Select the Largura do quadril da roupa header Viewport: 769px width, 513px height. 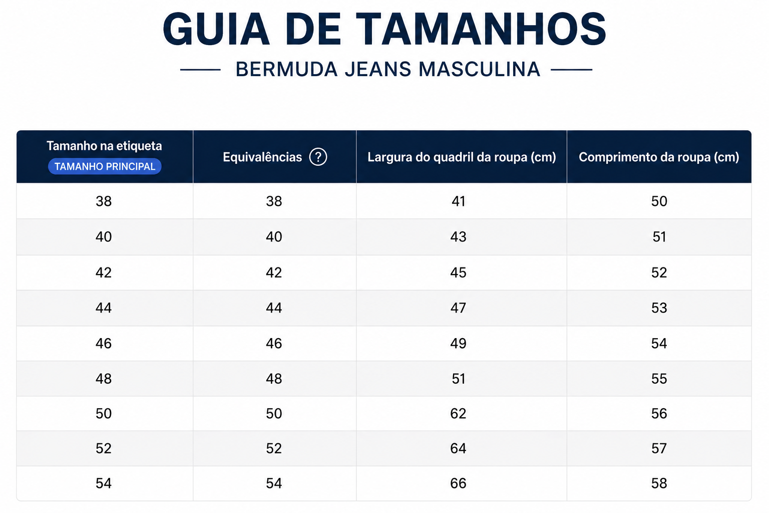[x=462, y=157]
